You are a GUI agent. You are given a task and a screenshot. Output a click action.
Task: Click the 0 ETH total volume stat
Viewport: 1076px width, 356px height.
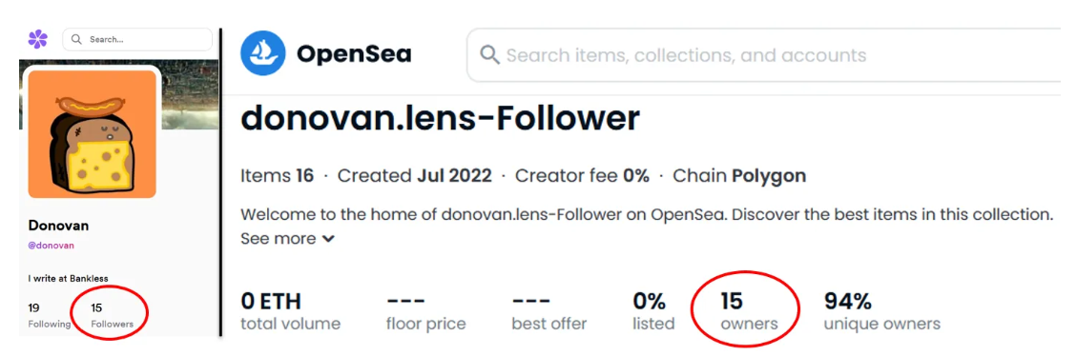pos(290,311)
